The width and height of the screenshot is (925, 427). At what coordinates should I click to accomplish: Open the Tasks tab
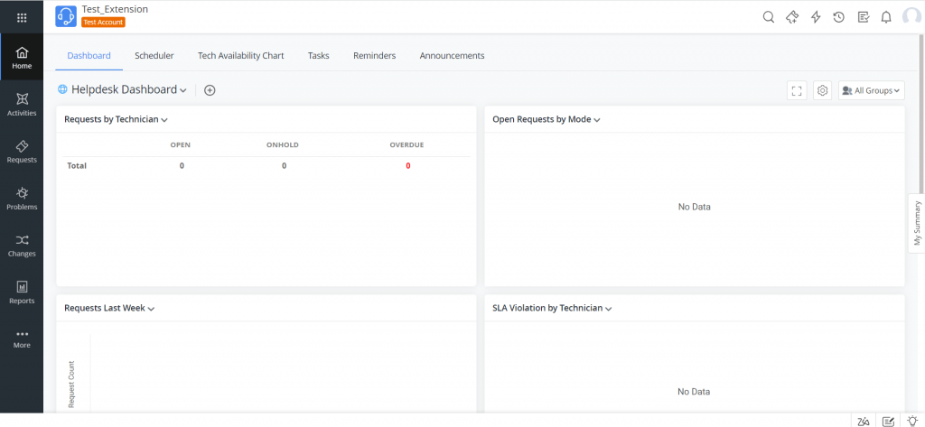[x=319, y=55]
